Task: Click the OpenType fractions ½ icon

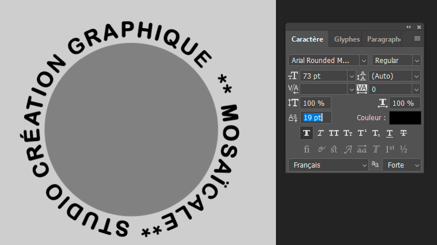Action: (404, 149)
